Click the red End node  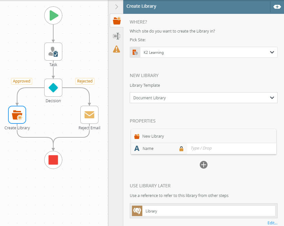click(53, 160)
